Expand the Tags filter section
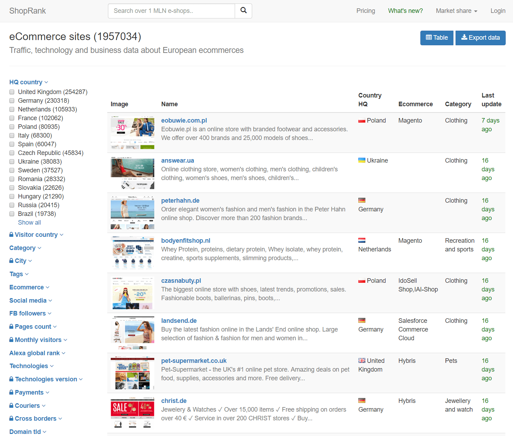This screenshot has width=513, height=436. (19, 274)
